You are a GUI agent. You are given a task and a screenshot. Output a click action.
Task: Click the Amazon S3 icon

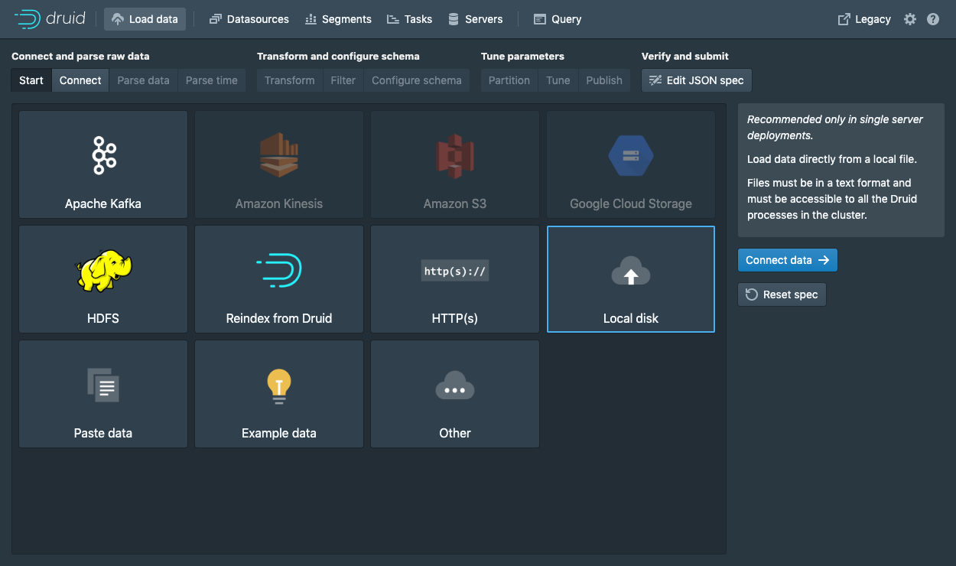click(455, 155)
